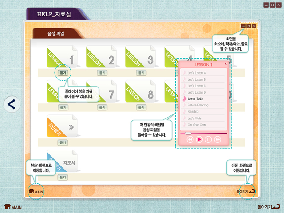
Task: Click the 듣기 button under Lesson 7
Action: click(x=102, y=107)
